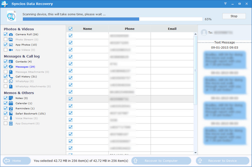
Task: Click the Contacts card icon
Action: 11,62
